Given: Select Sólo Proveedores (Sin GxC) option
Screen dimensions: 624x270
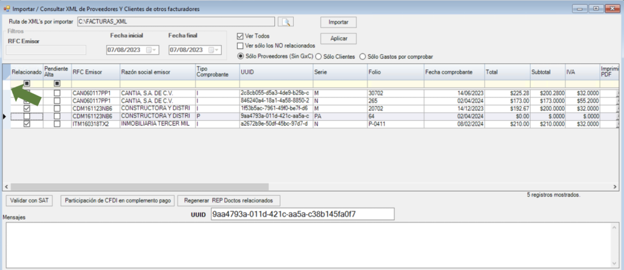Looking at the screenshot, I should [x=240, y=57].
